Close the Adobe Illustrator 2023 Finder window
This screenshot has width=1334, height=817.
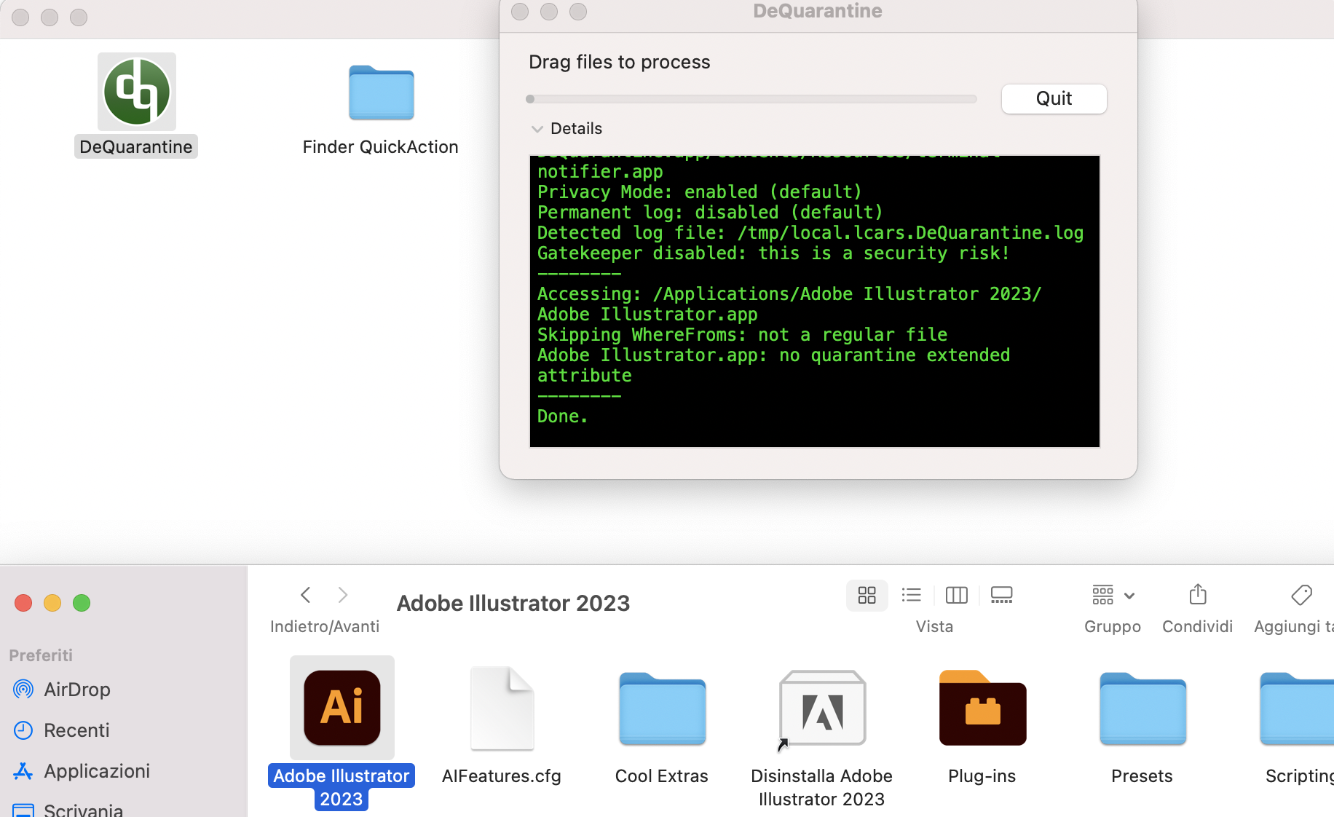click(23, 603)
